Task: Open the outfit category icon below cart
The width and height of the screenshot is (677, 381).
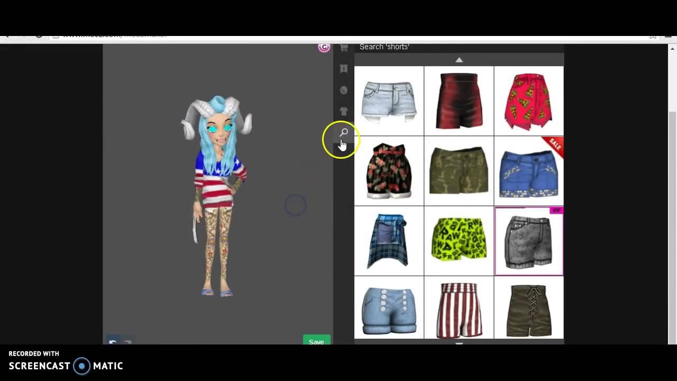Action: 344,69
